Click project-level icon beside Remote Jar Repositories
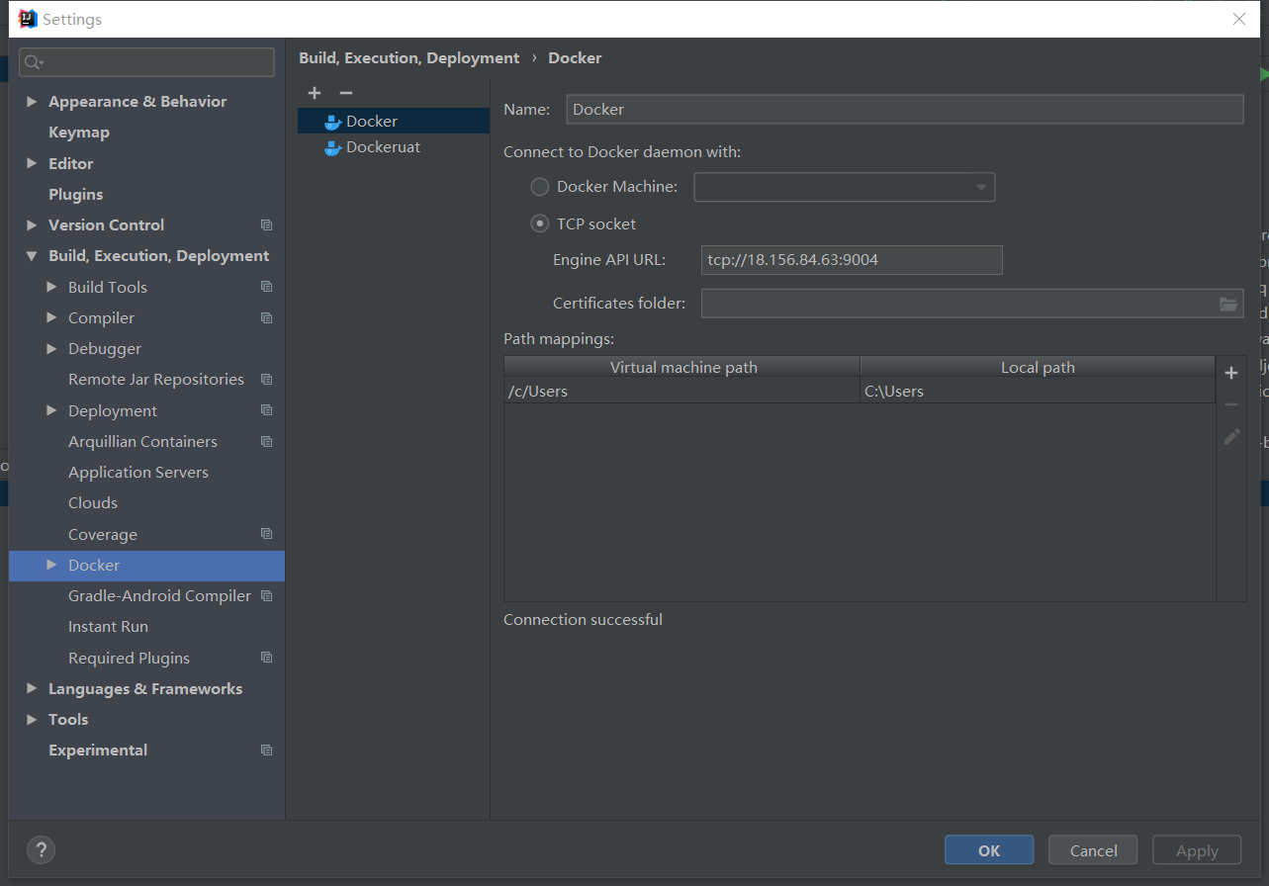Screen dimensions: 1269x886 [266, 380]
